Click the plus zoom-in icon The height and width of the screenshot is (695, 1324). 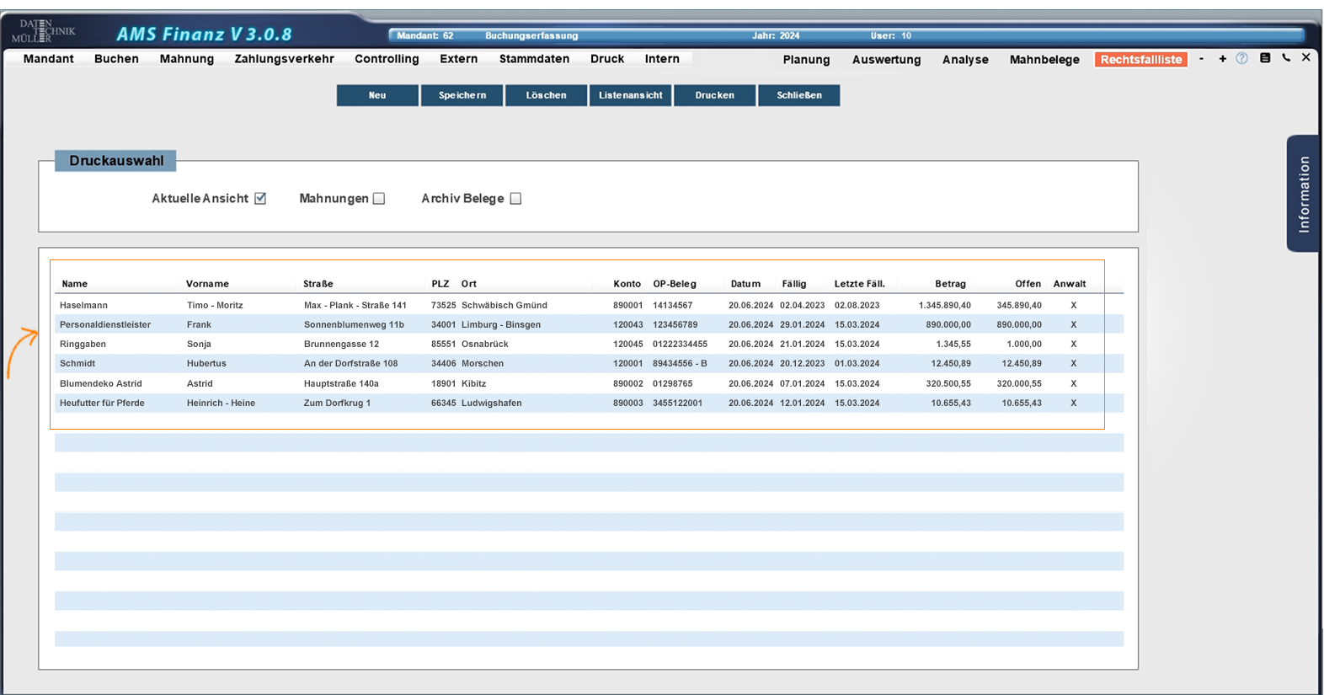(x=1222, y=59)
